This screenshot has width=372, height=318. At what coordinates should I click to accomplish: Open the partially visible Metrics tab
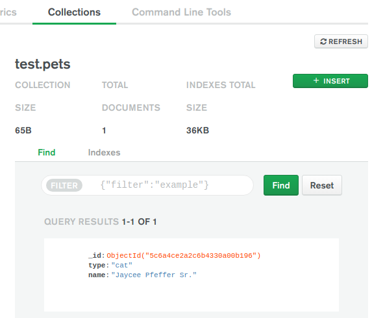pos(8,12)
